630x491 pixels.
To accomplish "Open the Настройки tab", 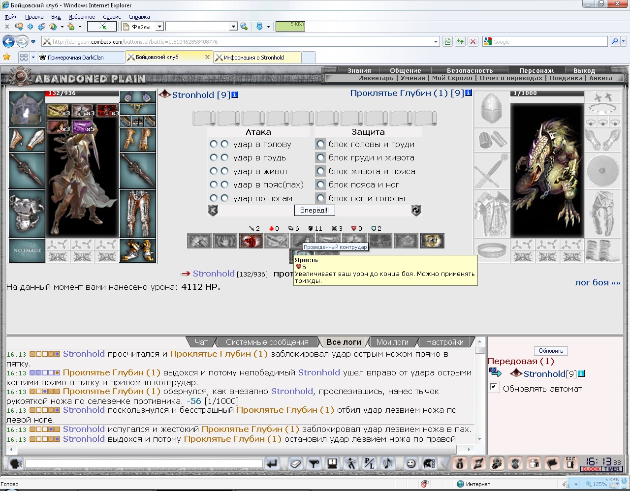I will [444, 342].
